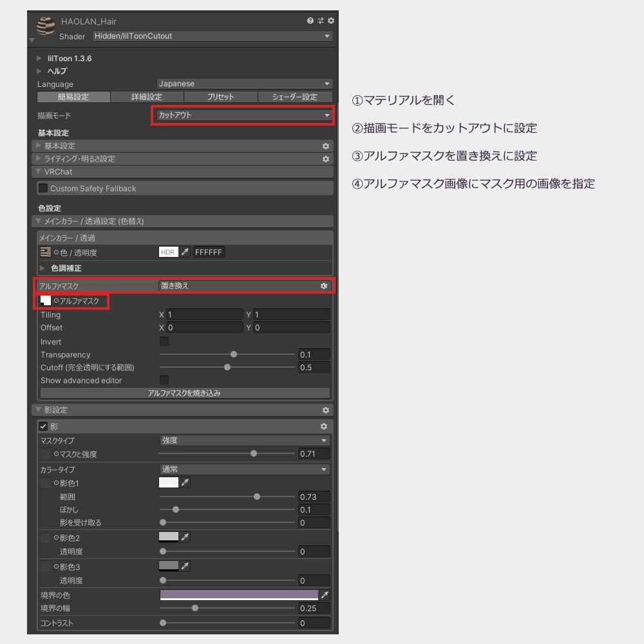The width and height of the screenshot is (644, 644).
Task: Select the 影色1 texture slot
Action: 46,483
